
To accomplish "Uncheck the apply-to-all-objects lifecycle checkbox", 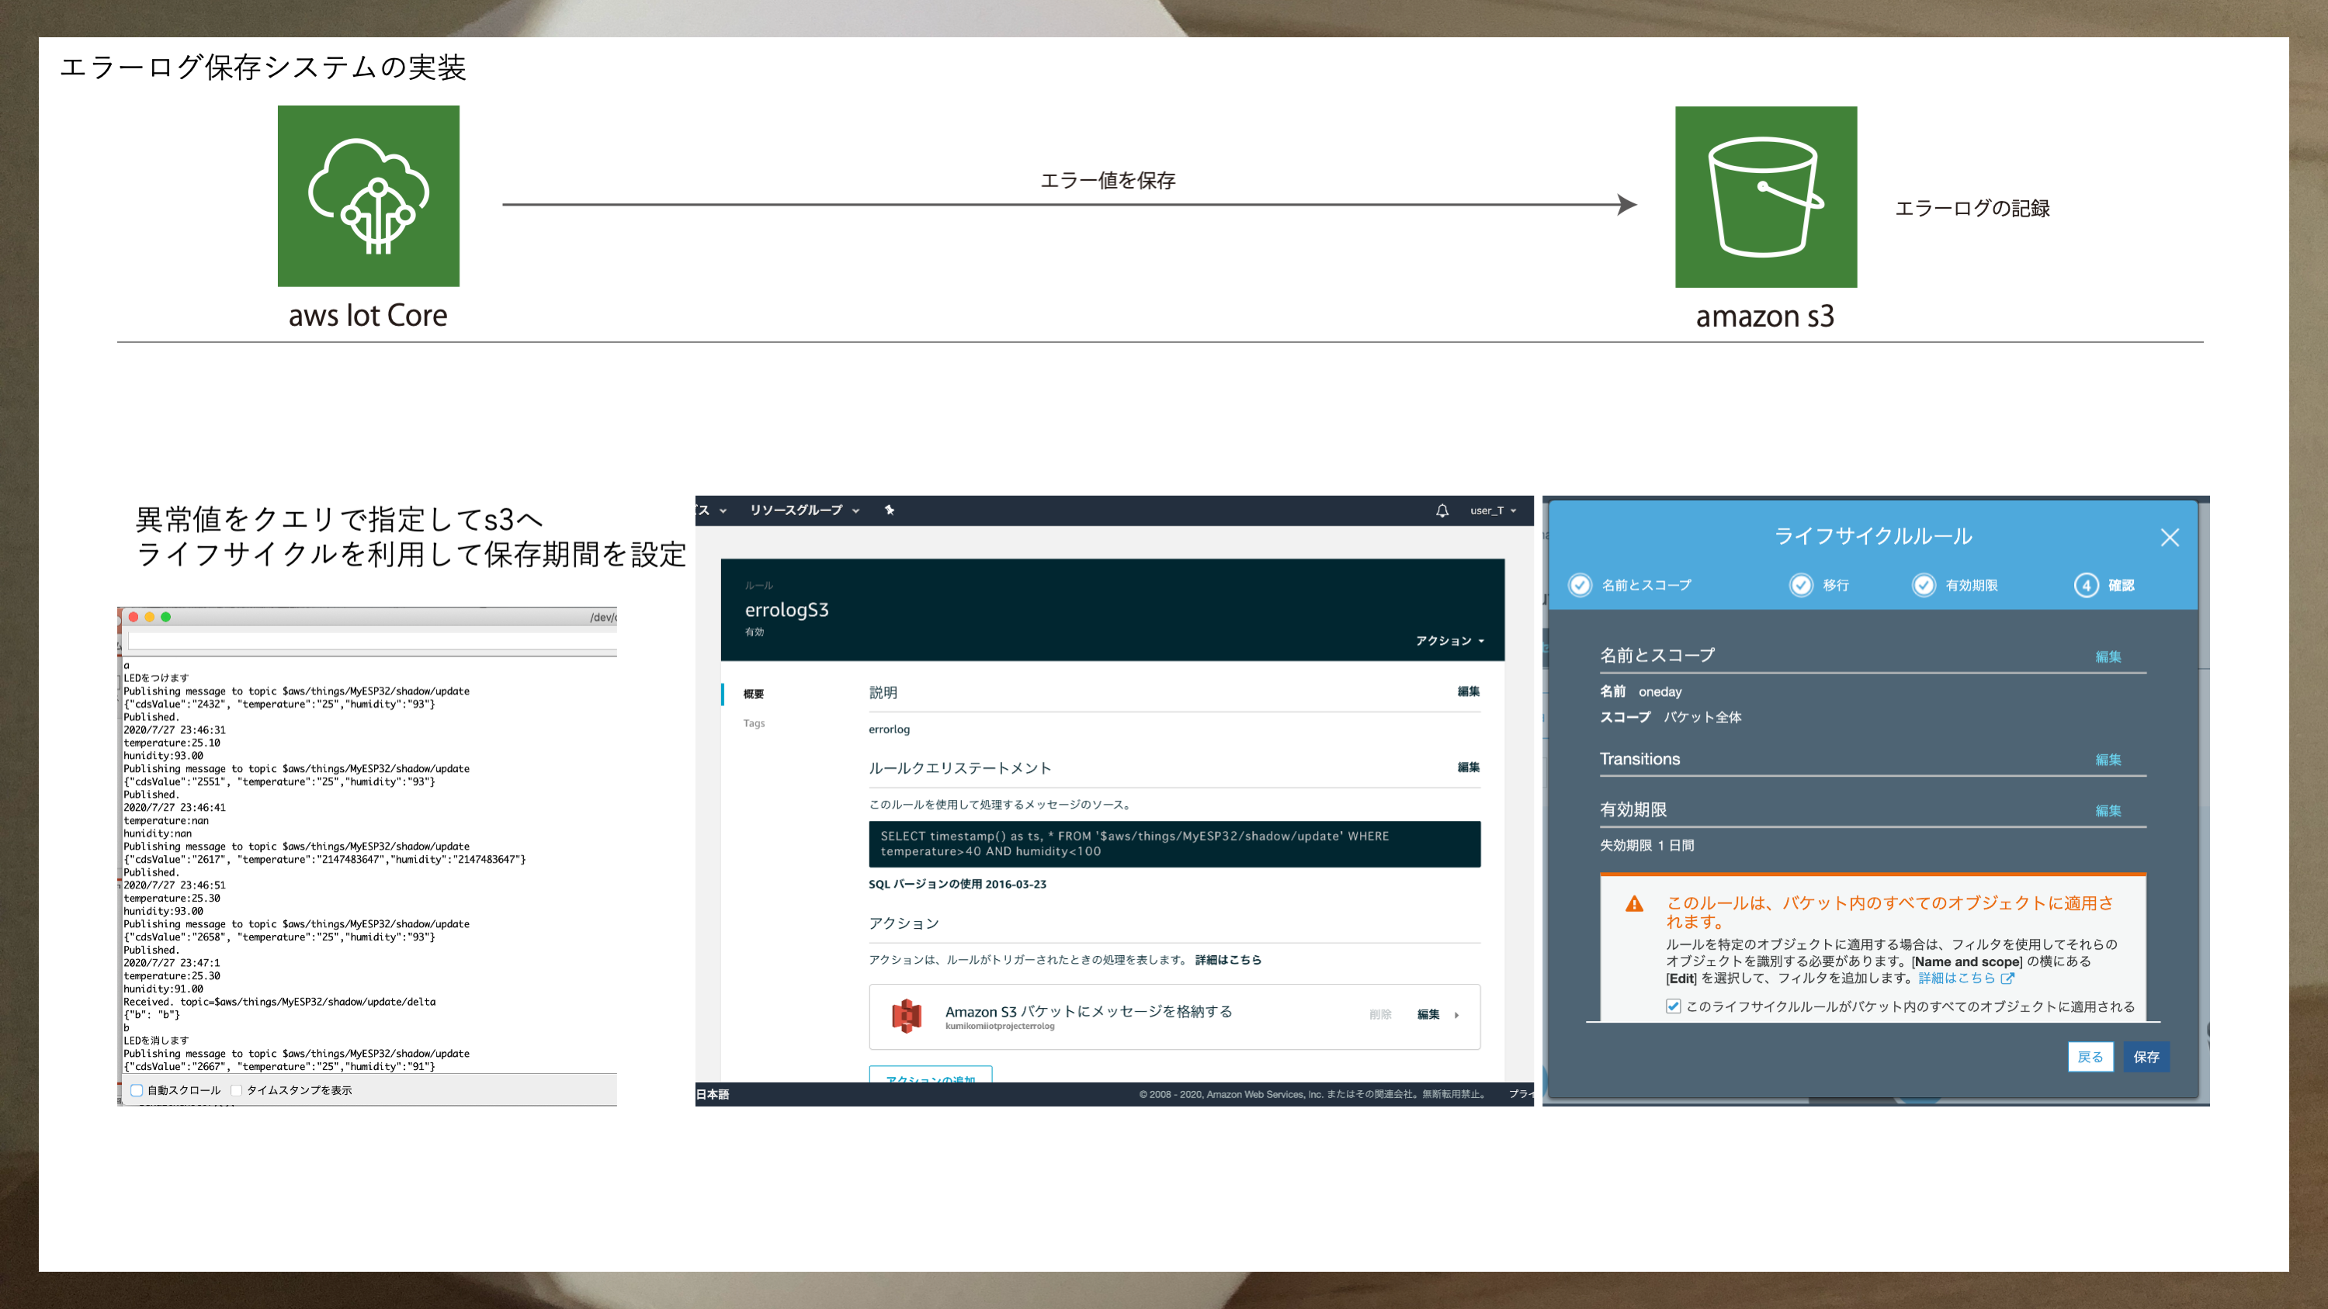I will [x=1673, y=1006].
